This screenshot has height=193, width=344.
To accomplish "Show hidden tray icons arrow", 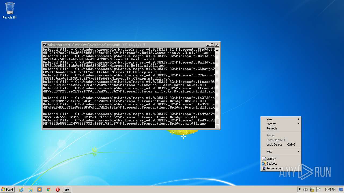I will click(x=300, y=190).
